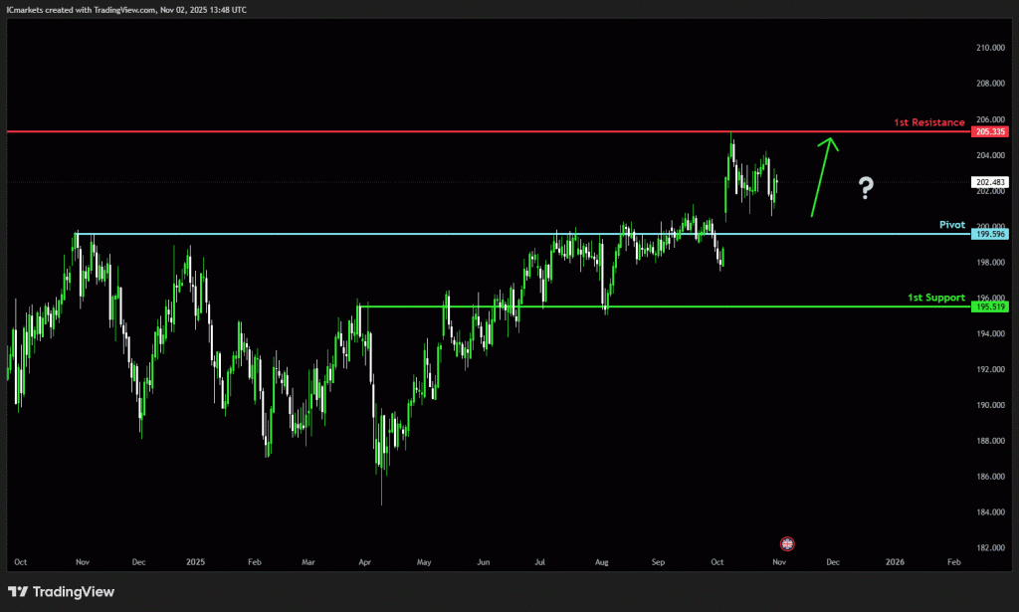The height and width of the screenshot is (612, 1019).
Task: Click the current price 202.483 label
Action: 989,182
